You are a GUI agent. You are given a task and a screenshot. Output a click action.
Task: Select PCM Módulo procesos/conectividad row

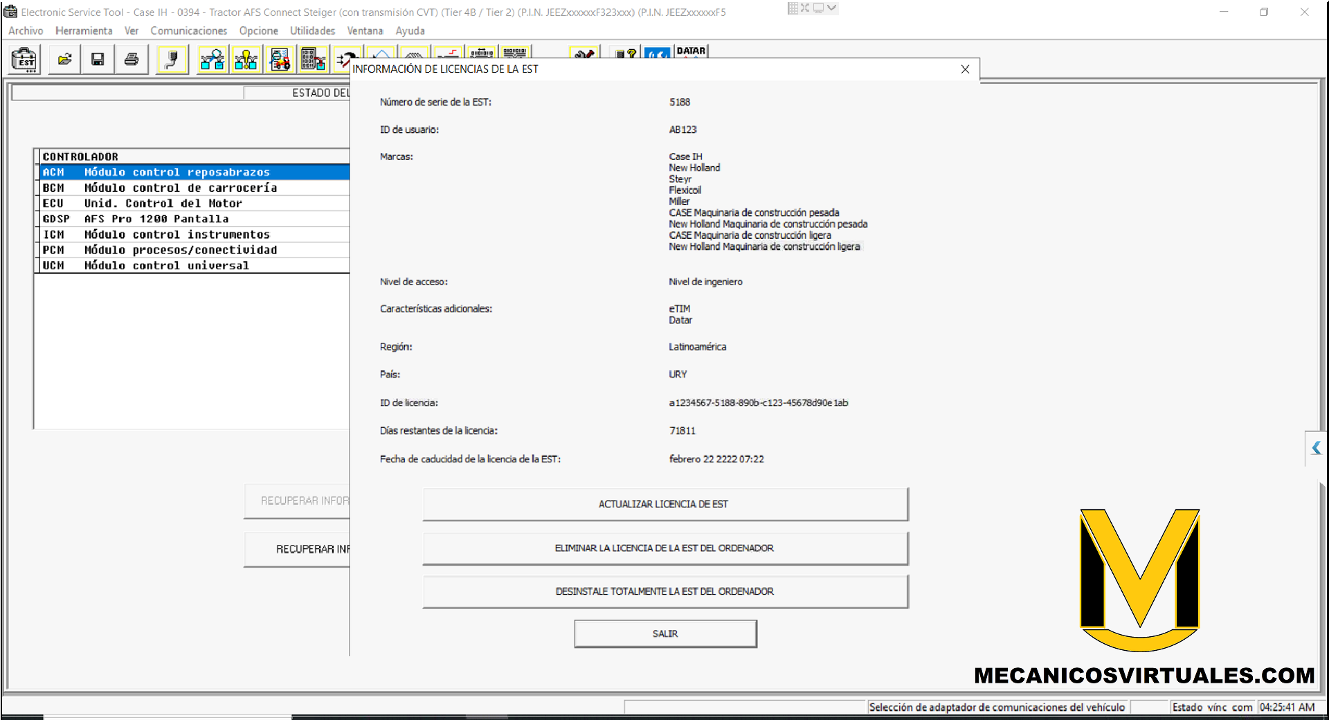click(195, 250)
